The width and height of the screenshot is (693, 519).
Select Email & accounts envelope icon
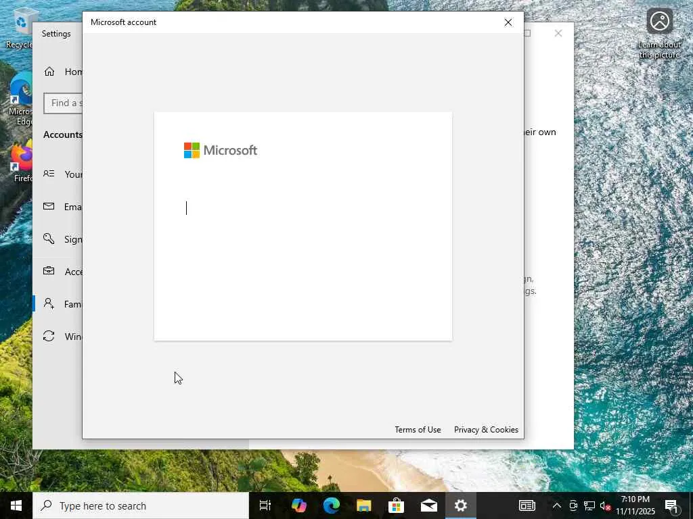[49, 206]
